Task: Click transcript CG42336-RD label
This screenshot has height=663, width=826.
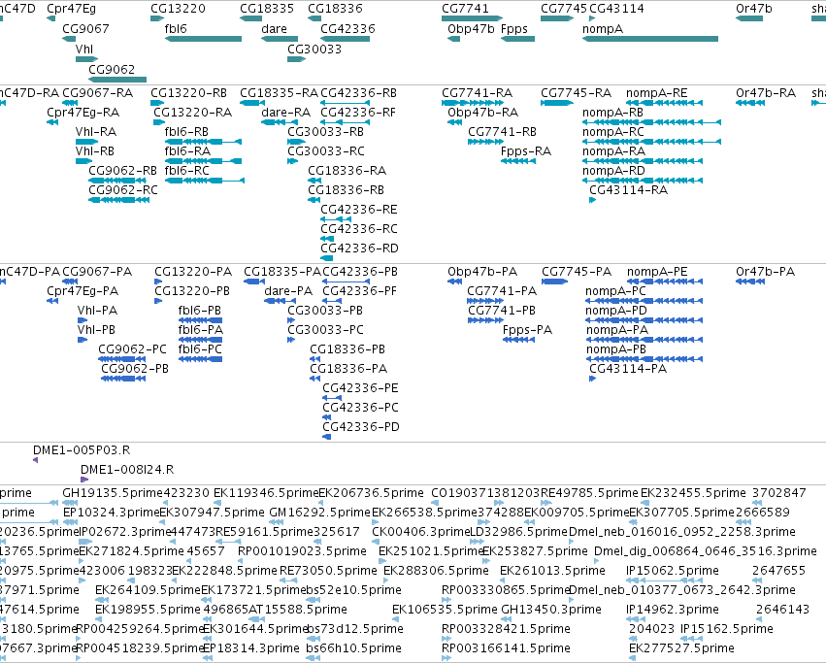Action: (359, 248)
